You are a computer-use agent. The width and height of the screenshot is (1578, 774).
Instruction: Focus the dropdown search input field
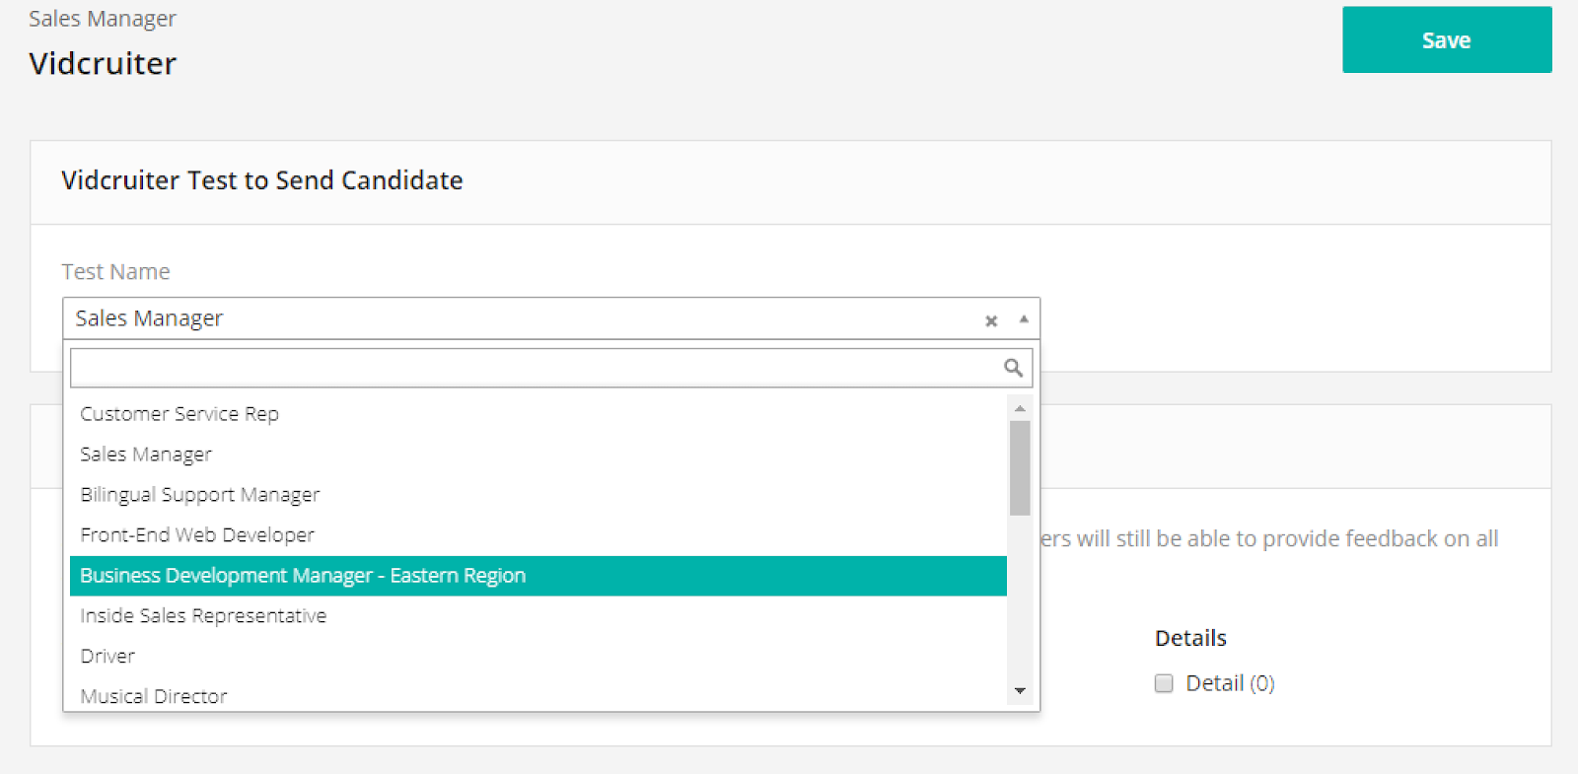pos(551,368)
